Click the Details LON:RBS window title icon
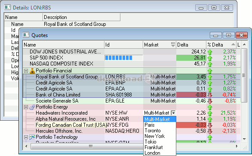252x156 pixels. pos(7,7)
